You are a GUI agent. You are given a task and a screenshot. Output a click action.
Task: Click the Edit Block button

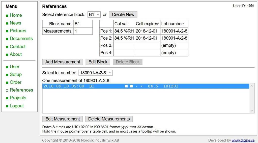click(98, 62)
